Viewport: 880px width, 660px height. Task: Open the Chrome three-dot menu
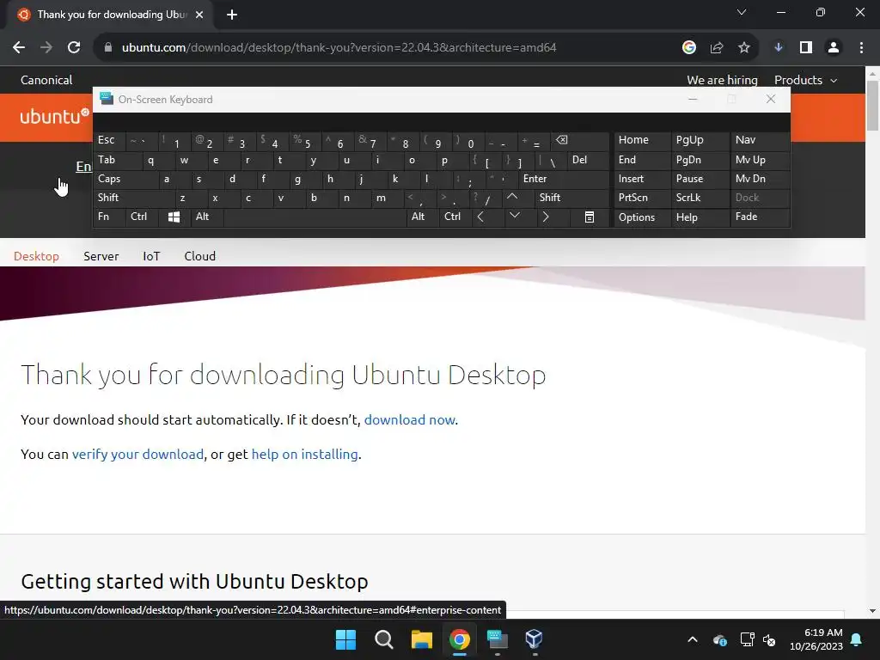pos(861,48)
